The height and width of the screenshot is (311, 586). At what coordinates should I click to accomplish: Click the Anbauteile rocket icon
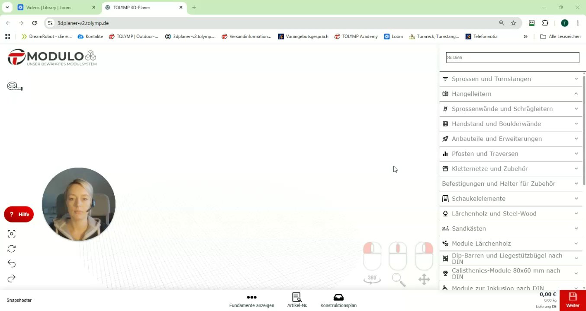coord(445,139)
